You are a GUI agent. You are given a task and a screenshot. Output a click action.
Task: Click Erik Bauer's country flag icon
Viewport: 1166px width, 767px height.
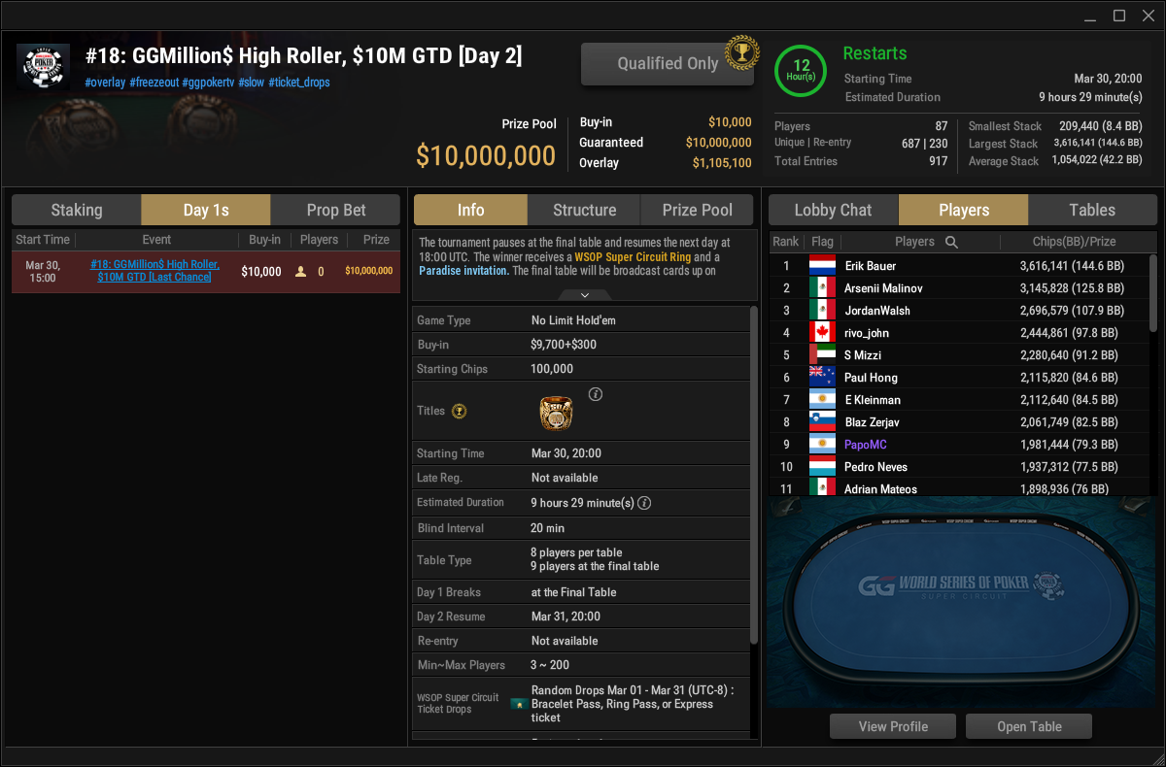(x=822, y=266)
